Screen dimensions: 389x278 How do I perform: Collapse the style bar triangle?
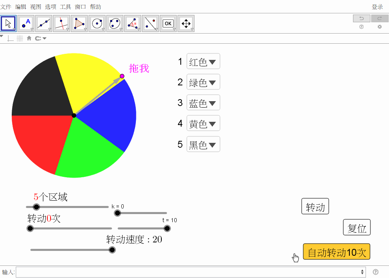click(x=2, y=36)
